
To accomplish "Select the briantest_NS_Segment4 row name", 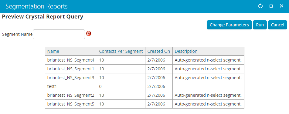I will 71,60.
